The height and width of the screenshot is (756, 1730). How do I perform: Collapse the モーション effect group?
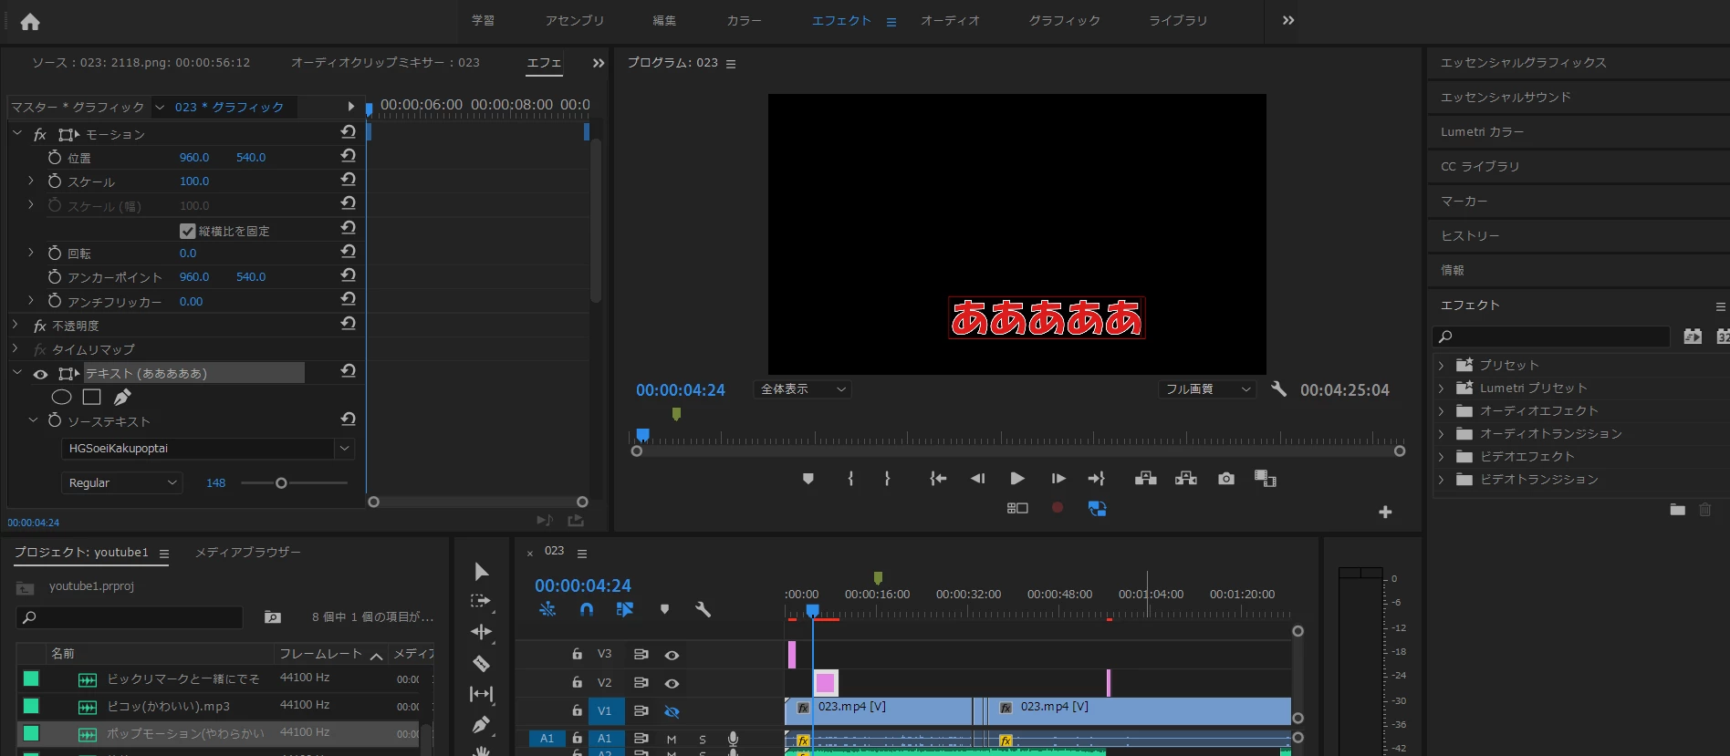(x=17, y=133)
